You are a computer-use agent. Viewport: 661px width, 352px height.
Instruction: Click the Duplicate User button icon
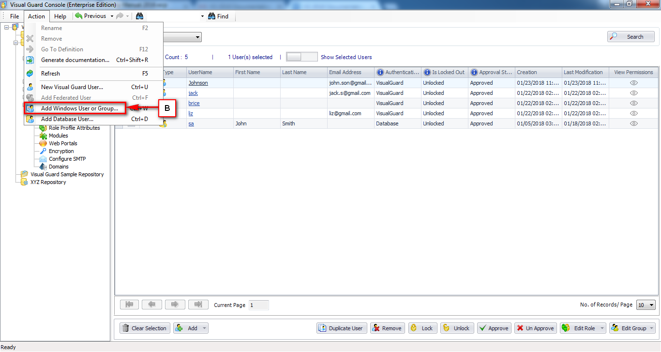pos(323,328)
